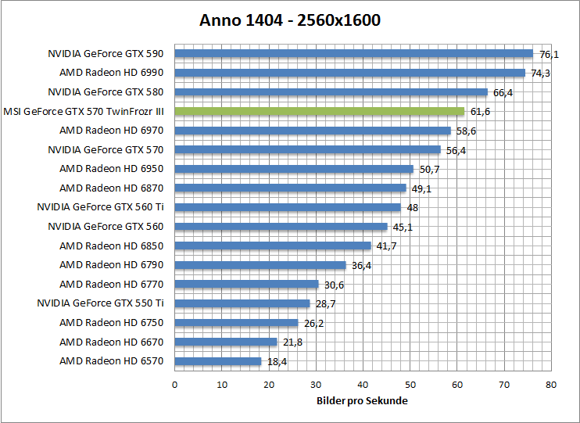Click the blue Radeon HD 6850 bar

point(273,246)
